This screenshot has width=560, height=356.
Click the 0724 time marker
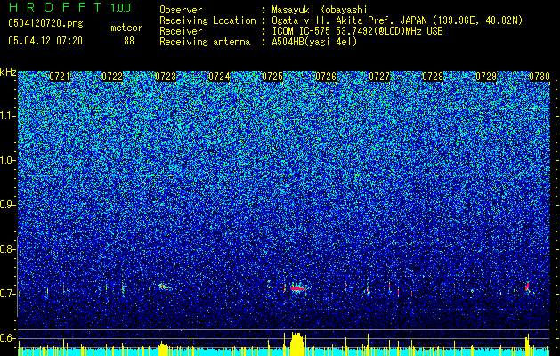[x=219, y=77]
